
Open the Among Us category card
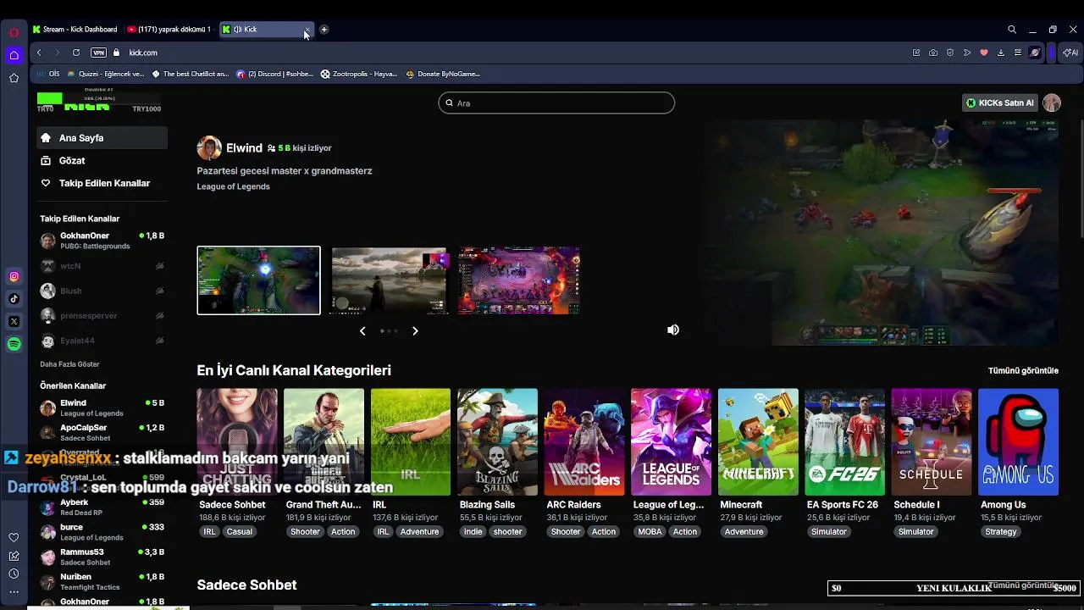(1018, 441)
